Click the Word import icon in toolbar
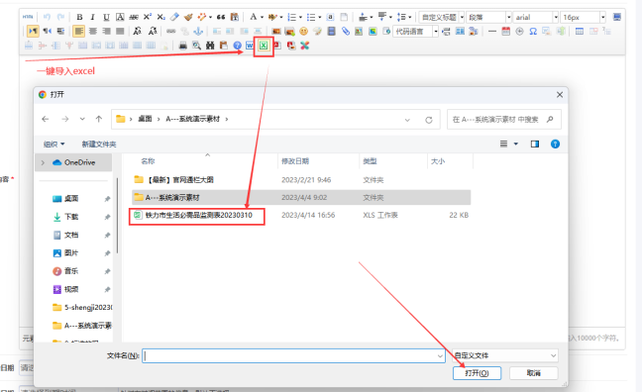 [x=250, y=46]
